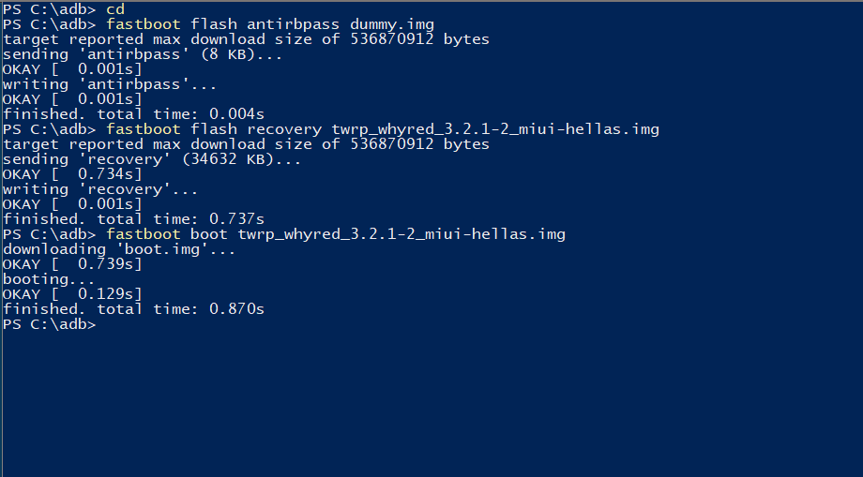Click the "sending 'recovery' (34632 KB)" line
This screenshot has width=863, height=477.
coord(152,158)
